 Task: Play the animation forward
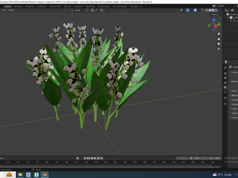pyautogui.click(x=95, y=158)
